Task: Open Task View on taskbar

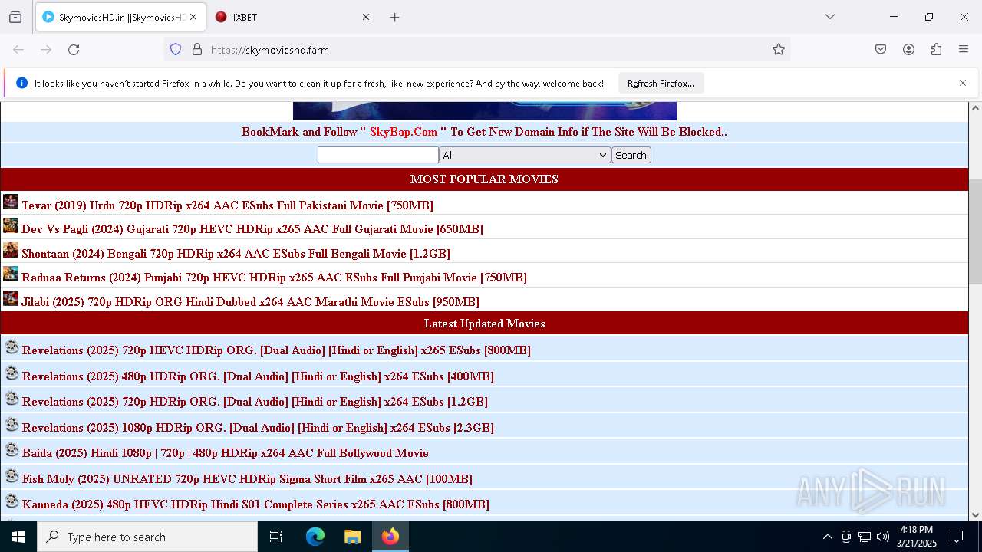Action: click(x=276, y=537)
